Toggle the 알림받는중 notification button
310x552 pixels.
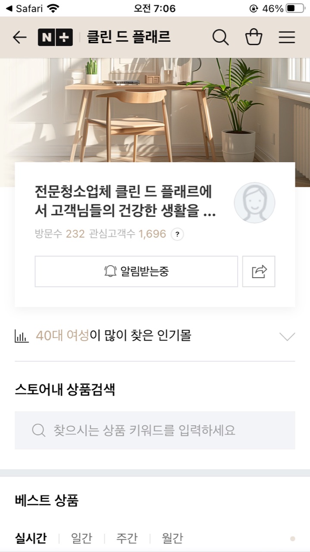tap(136, 271)
